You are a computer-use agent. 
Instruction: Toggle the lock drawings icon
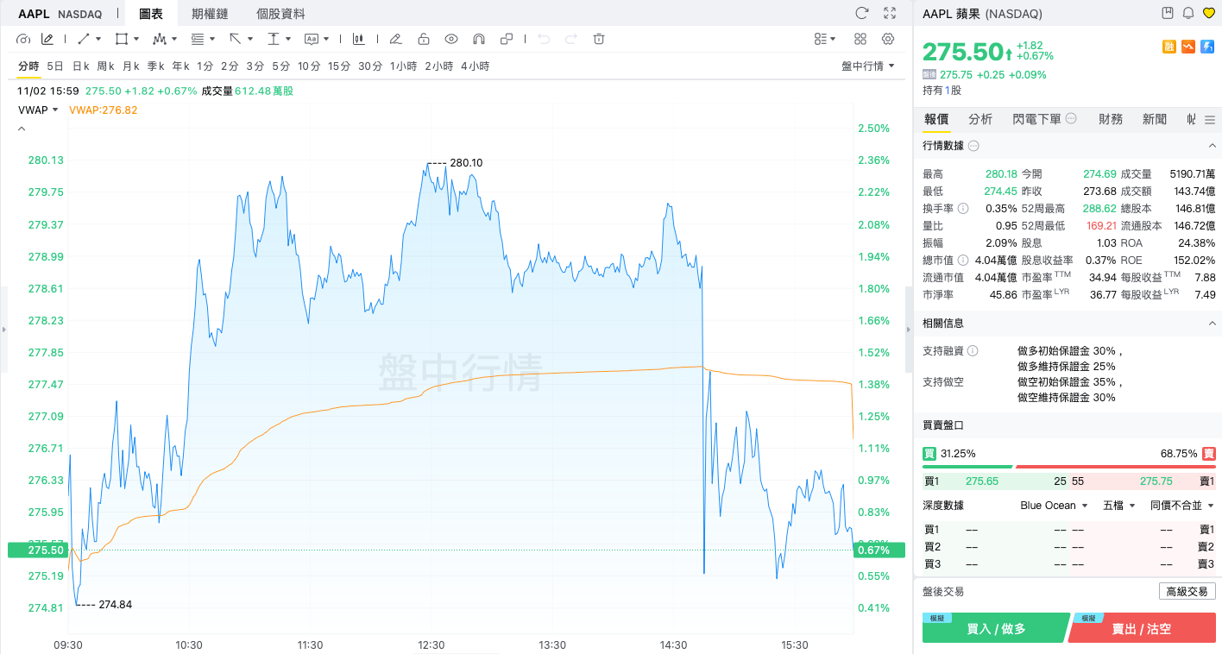click(x=423, y=39)
